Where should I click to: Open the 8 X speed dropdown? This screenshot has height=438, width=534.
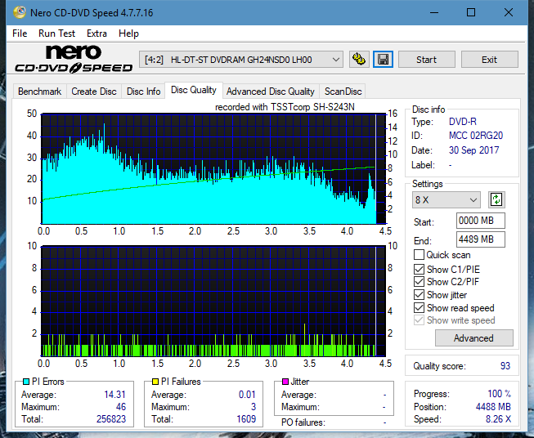click(446, 199)
